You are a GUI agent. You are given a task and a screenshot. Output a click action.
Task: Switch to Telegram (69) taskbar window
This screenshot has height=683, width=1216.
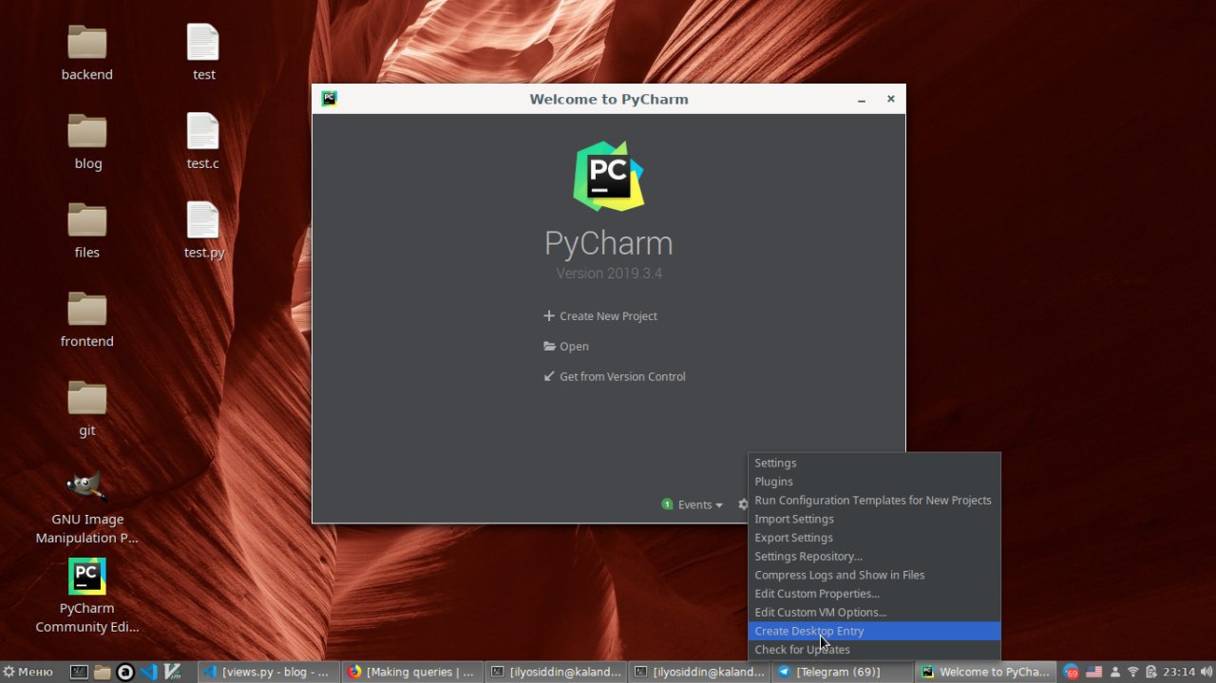tap(843, 672)
